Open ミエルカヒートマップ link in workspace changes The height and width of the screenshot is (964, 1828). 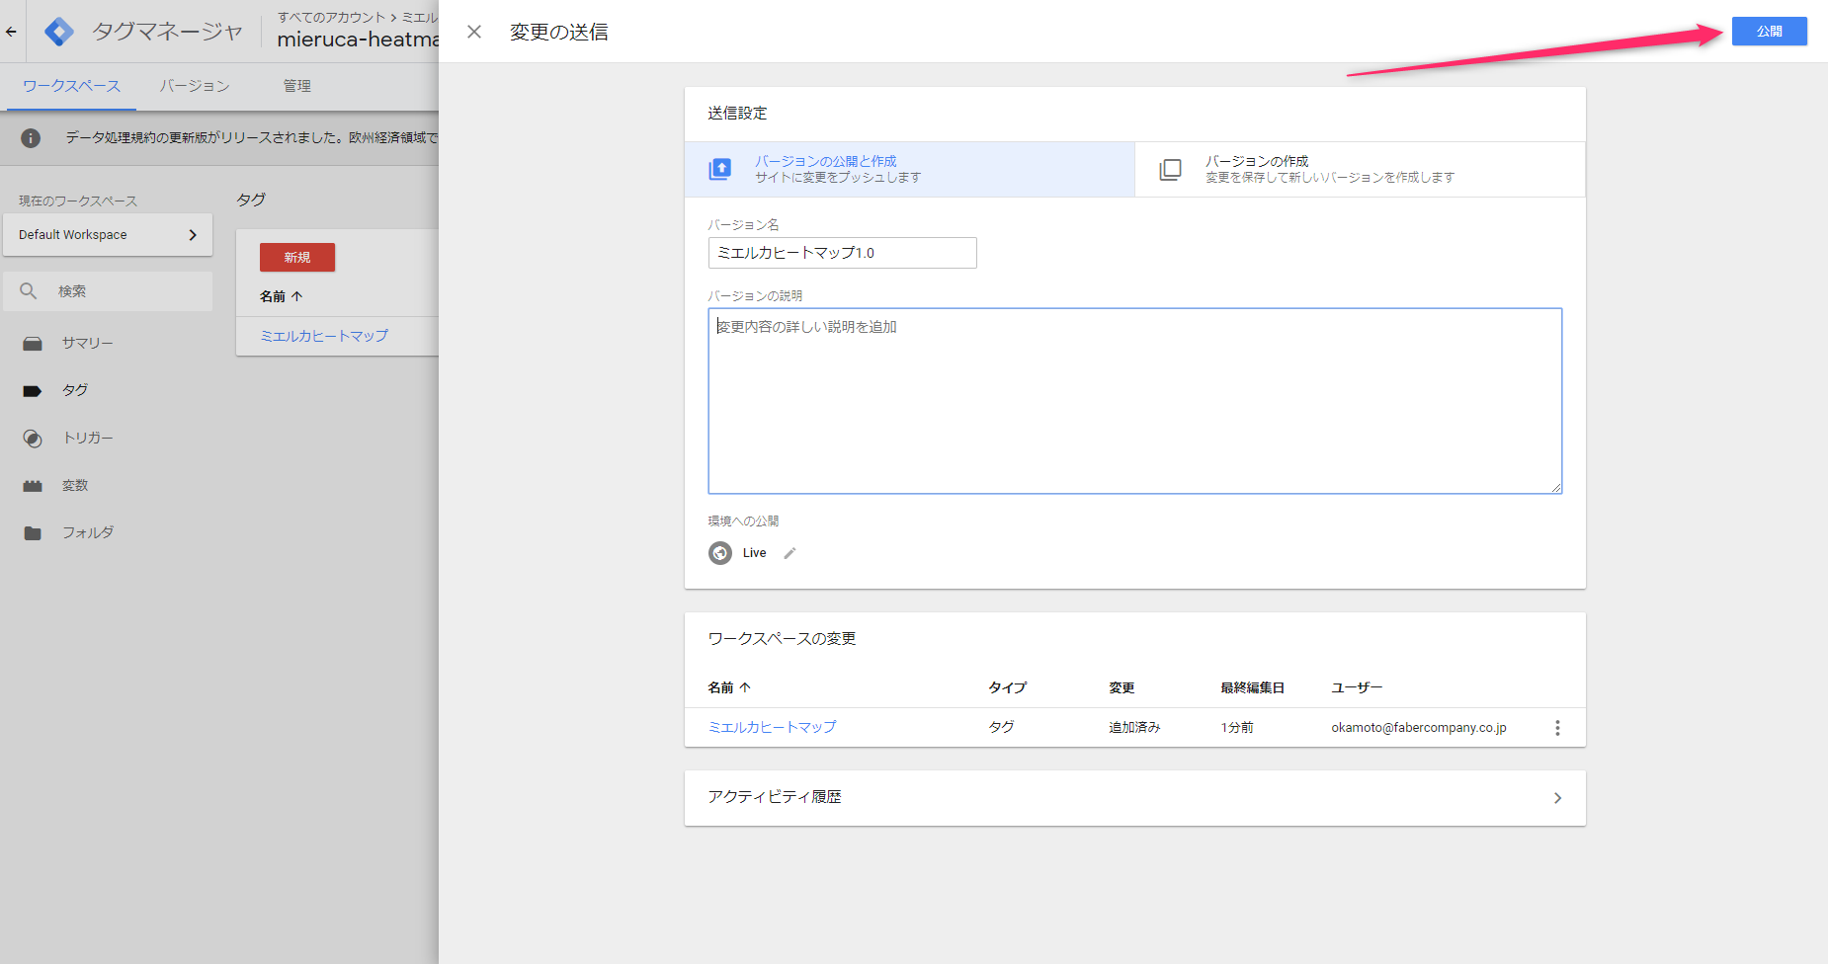(772, 727)
